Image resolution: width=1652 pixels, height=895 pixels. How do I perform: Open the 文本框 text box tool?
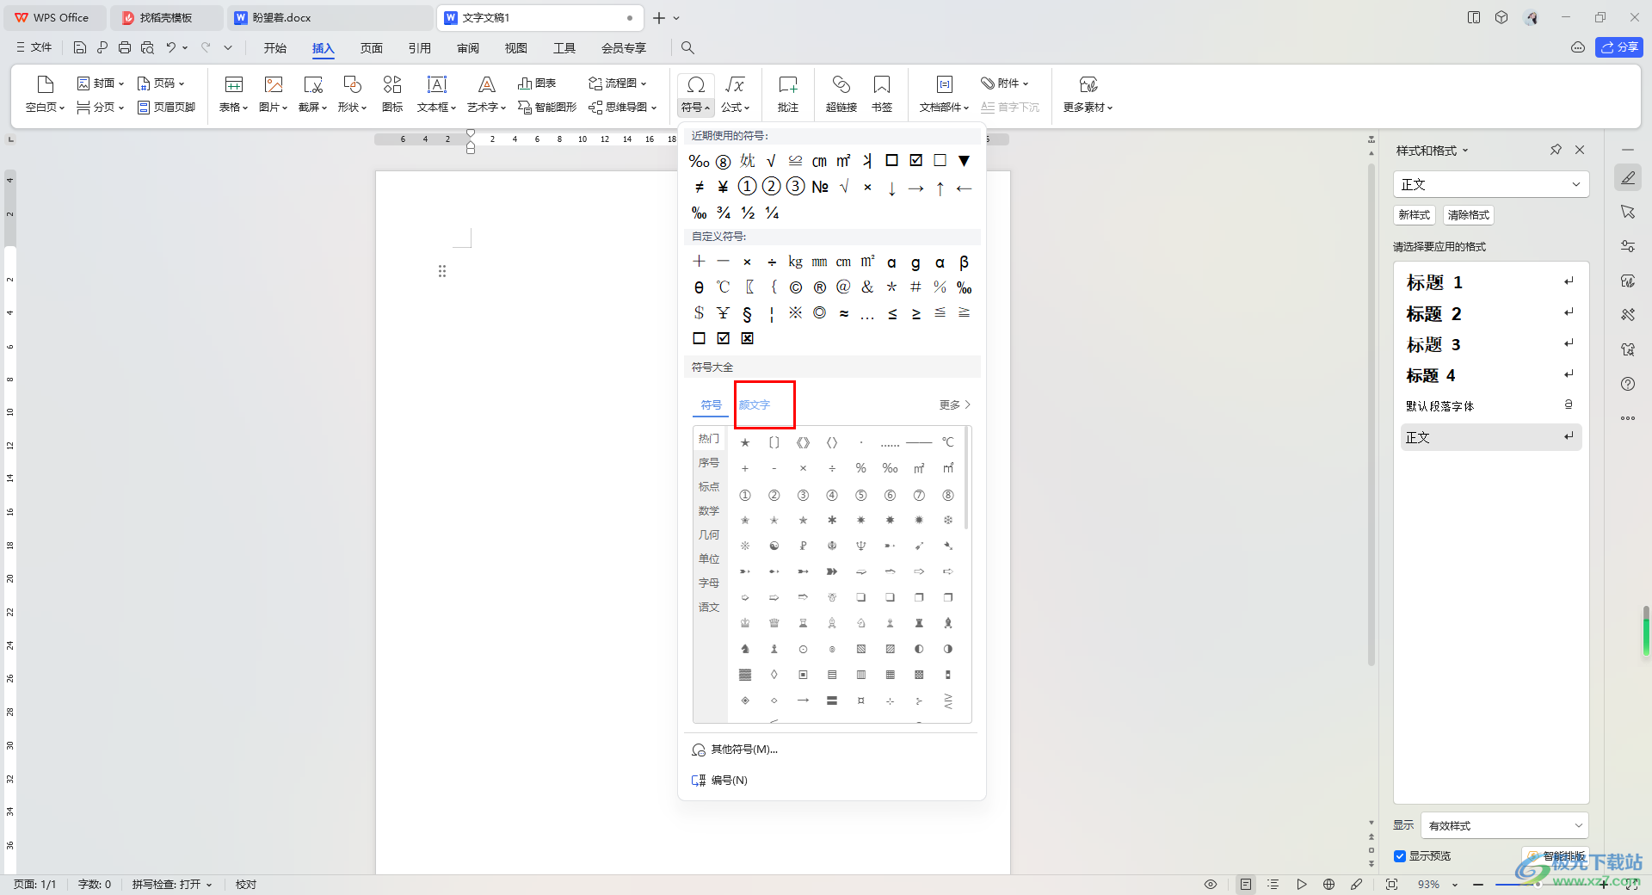[x=436, y=95]
